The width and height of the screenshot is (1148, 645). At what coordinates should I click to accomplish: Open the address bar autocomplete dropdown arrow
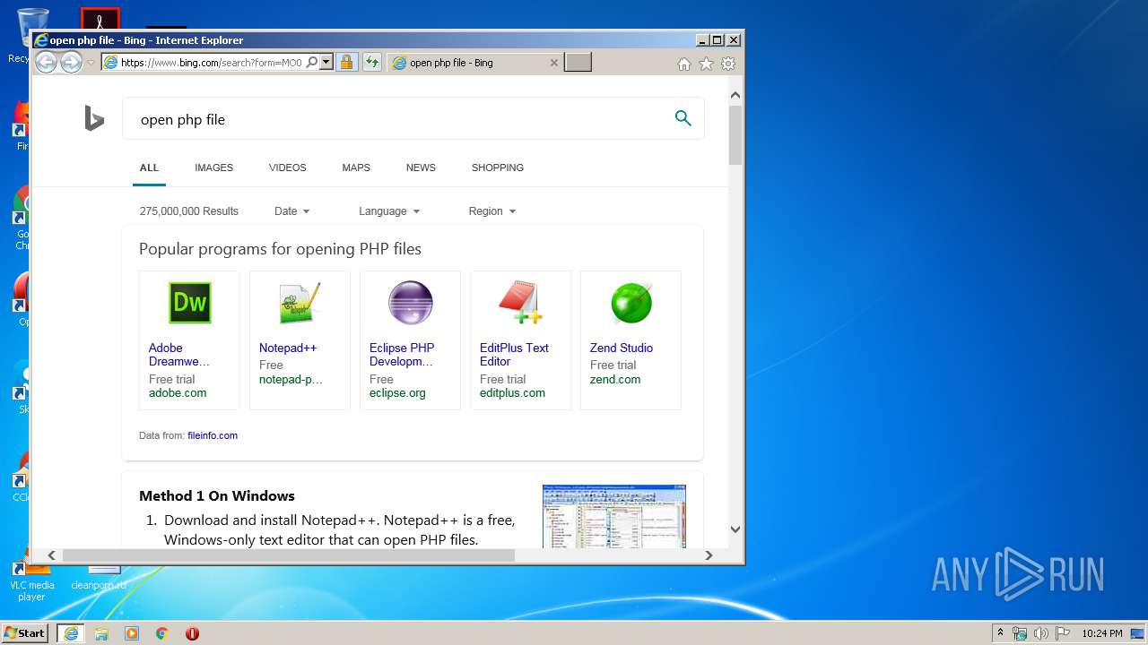coord(326,63)
